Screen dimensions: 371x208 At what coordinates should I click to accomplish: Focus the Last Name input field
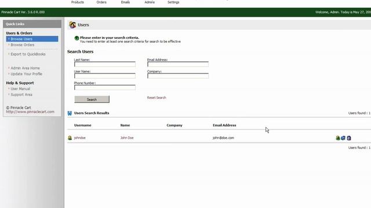point(105,64)
